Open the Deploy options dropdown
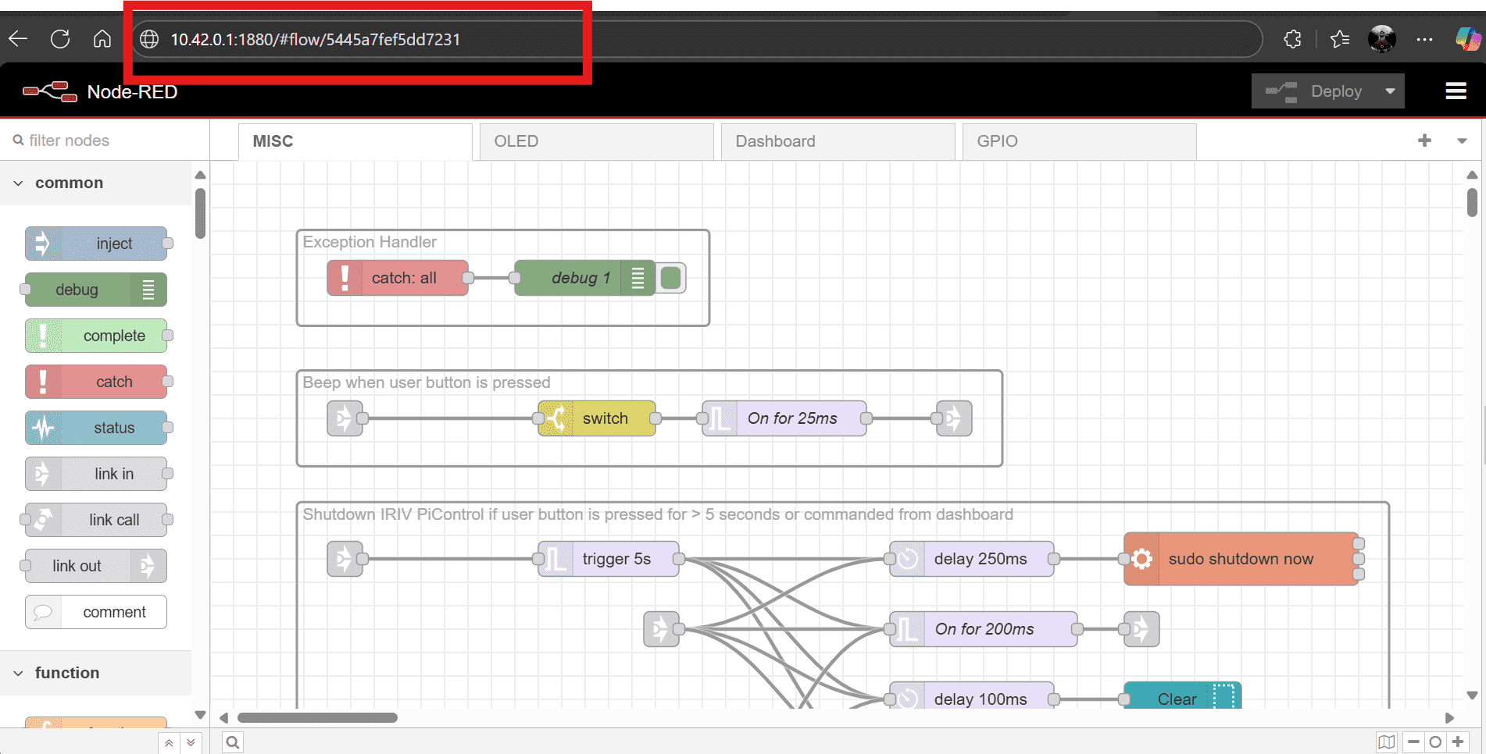Viewport: 1486px width, 754px height. (x=1390, y=91)
